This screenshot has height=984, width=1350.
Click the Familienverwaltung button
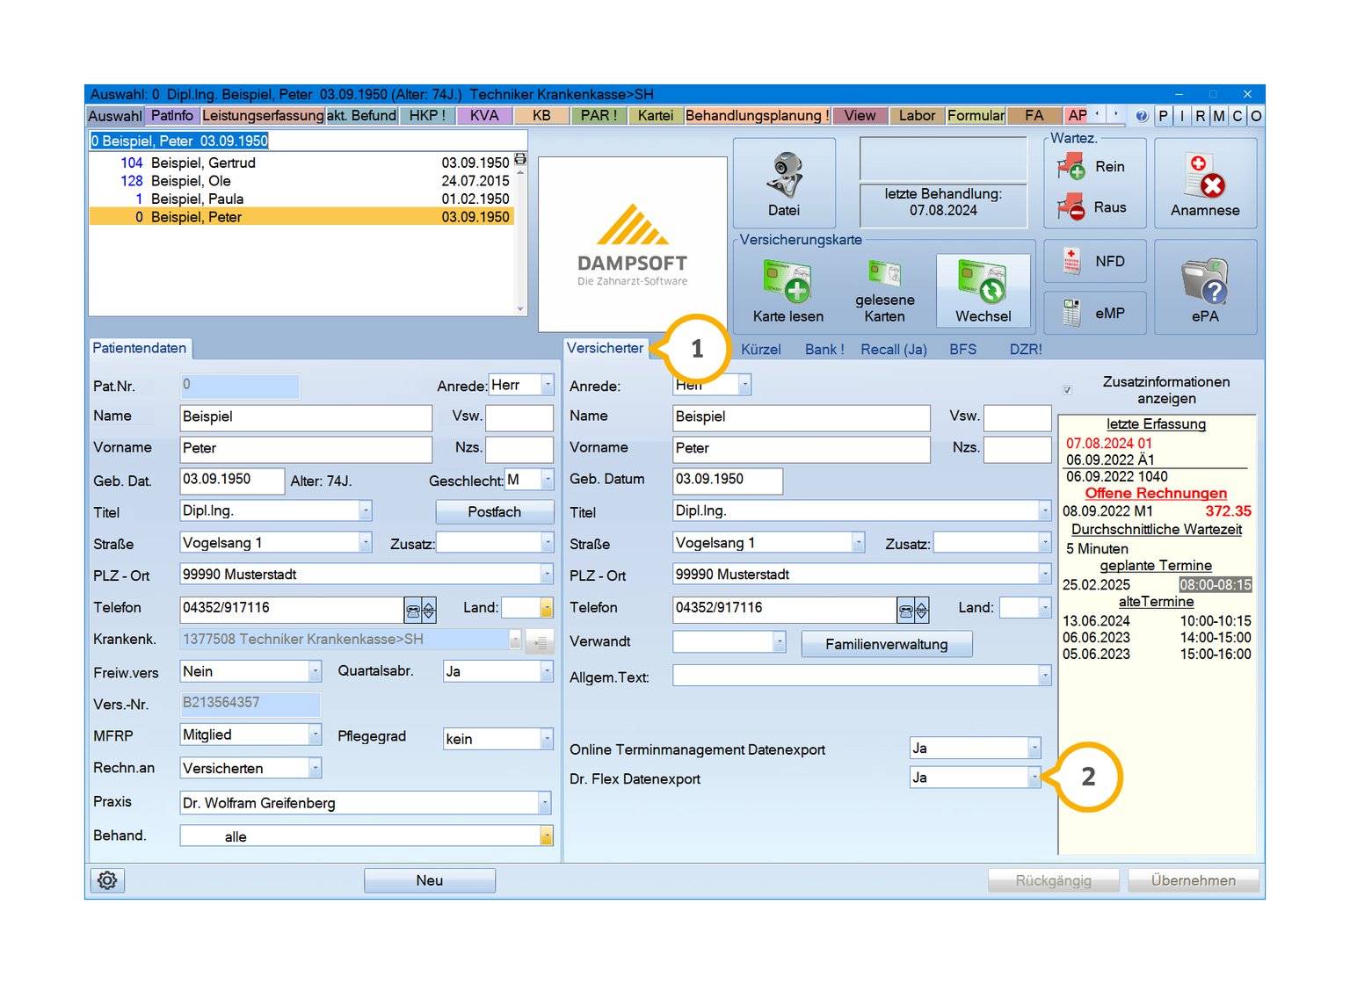[x=886, y=644]
